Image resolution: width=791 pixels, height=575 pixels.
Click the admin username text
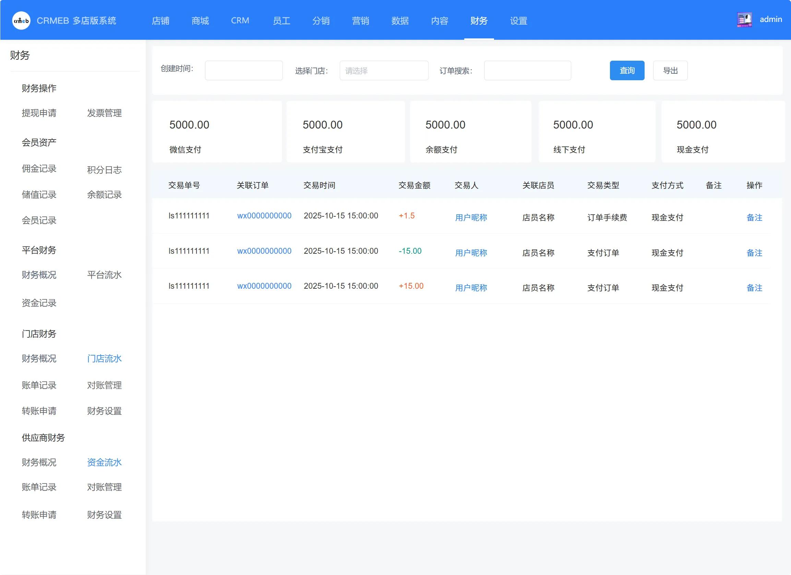pos(771,20)
